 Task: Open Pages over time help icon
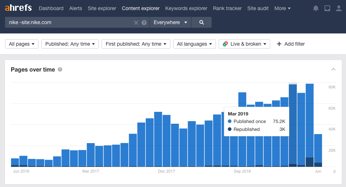tap(60, 69)
